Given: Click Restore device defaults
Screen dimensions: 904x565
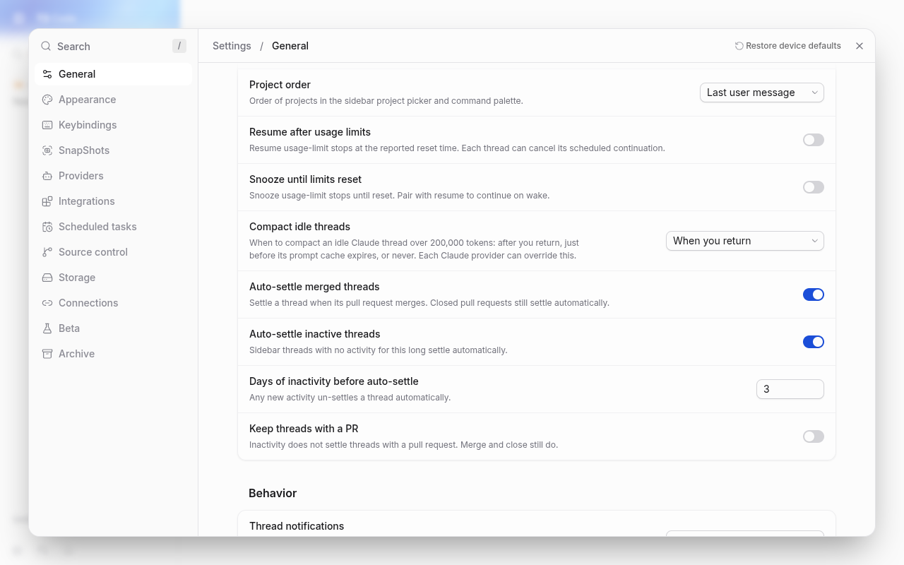Looking at the screenshot, I should click(788, 46).
